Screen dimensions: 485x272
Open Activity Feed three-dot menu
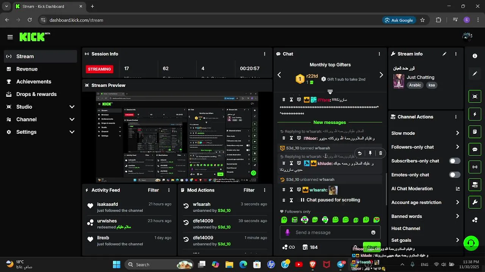click(x=169, y=190)
